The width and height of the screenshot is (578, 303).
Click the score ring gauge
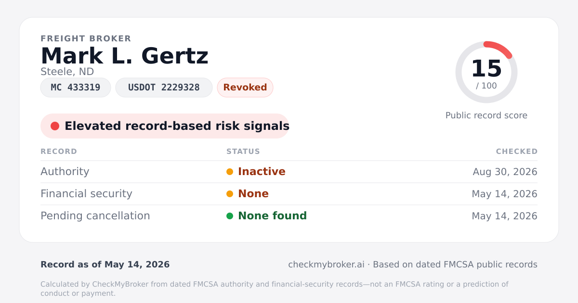486,72
